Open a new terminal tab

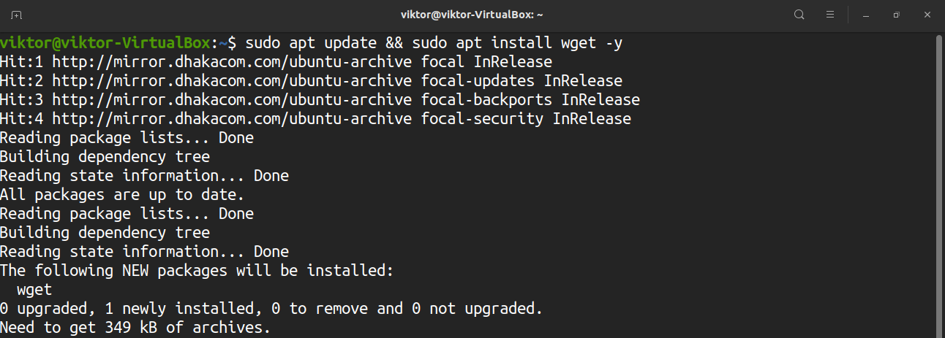point(17,15)
